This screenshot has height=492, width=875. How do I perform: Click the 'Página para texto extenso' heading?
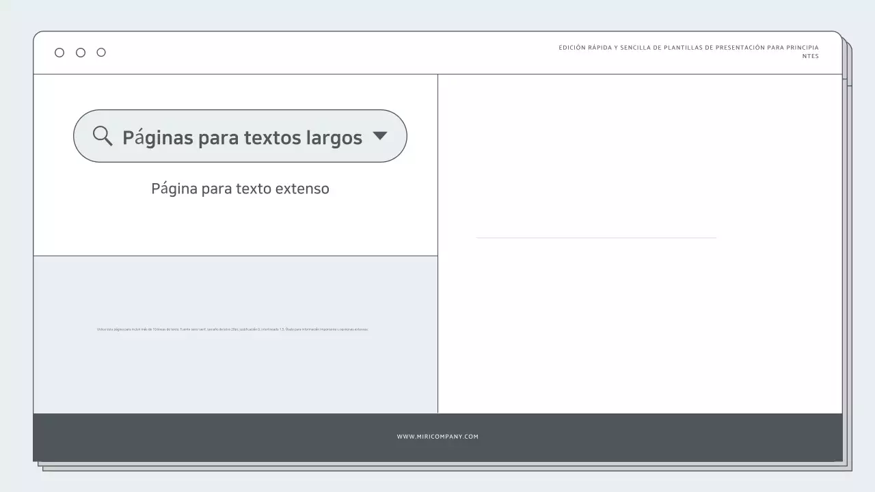click(x=240, y=188)
